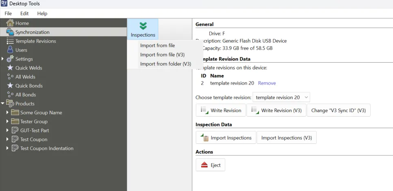Viewport: 393px width, 191px height.
Task: Collapse the Products tree node arrow
Action: tap(3, 103)
